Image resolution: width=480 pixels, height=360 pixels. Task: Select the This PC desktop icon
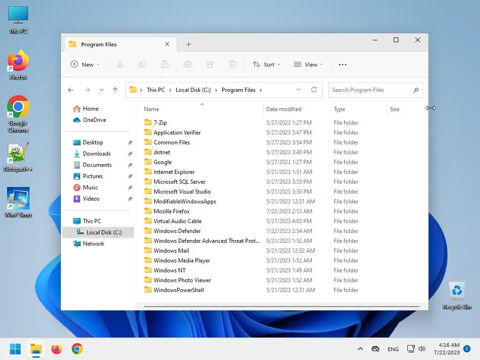tap(18, 20)
